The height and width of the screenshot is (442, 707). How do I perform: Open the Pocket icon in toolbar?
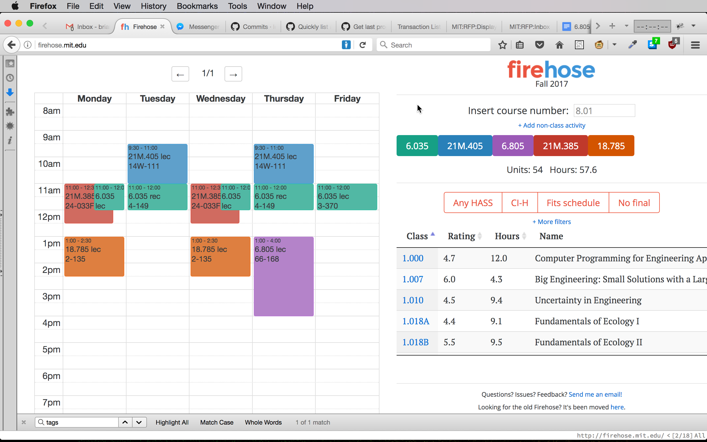coord(539,45)
